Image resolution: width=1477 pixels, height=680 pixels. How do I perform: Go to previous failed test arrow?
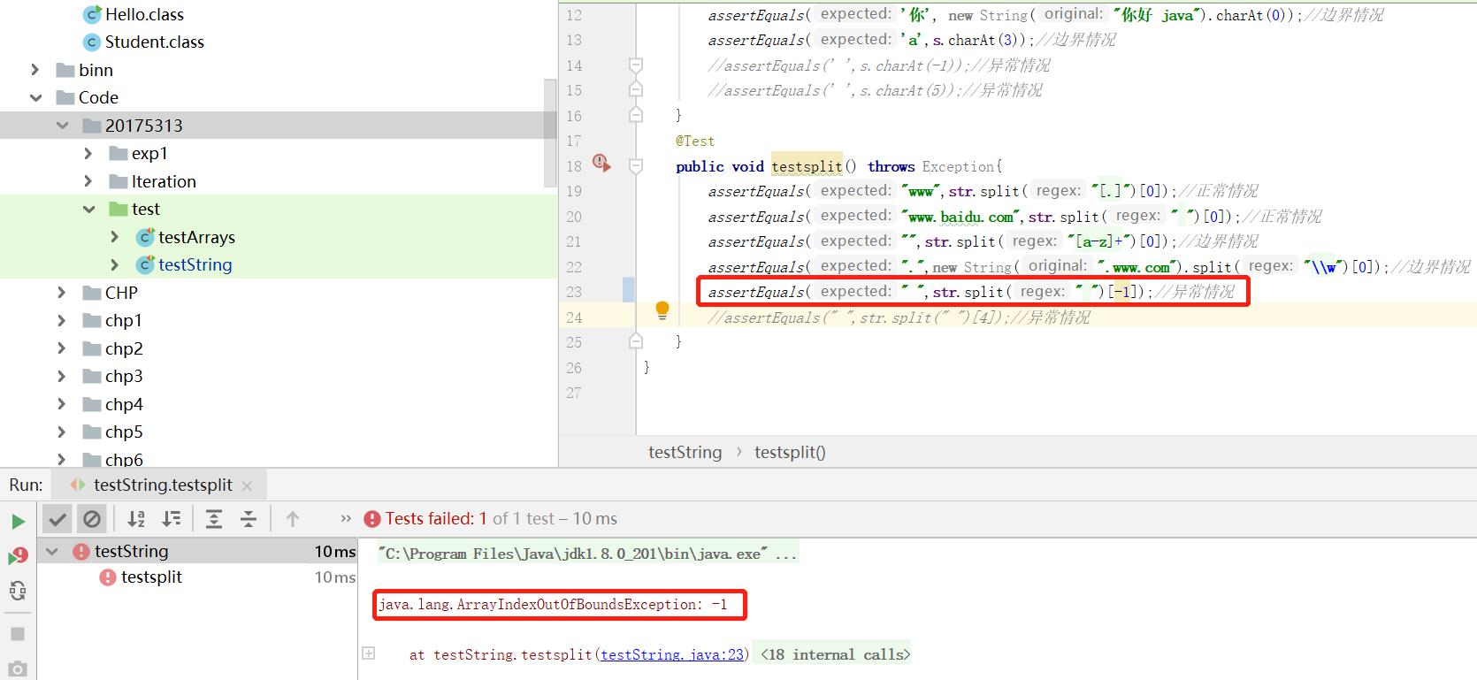(x=293, y=519)
